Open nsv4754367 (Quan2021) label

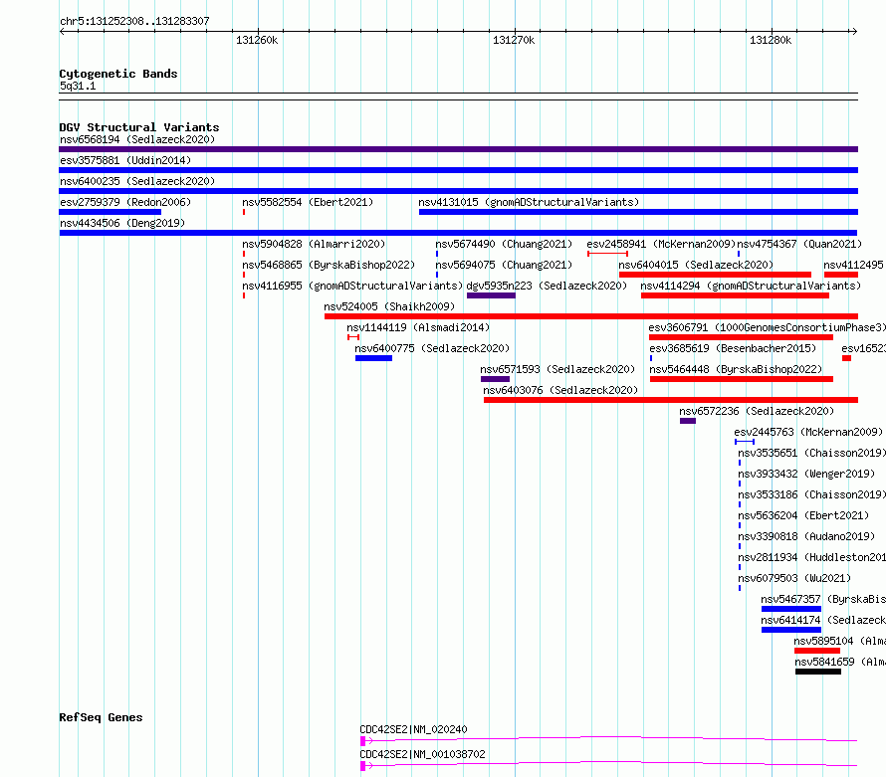pyautogui.click(x=799, y=244)
